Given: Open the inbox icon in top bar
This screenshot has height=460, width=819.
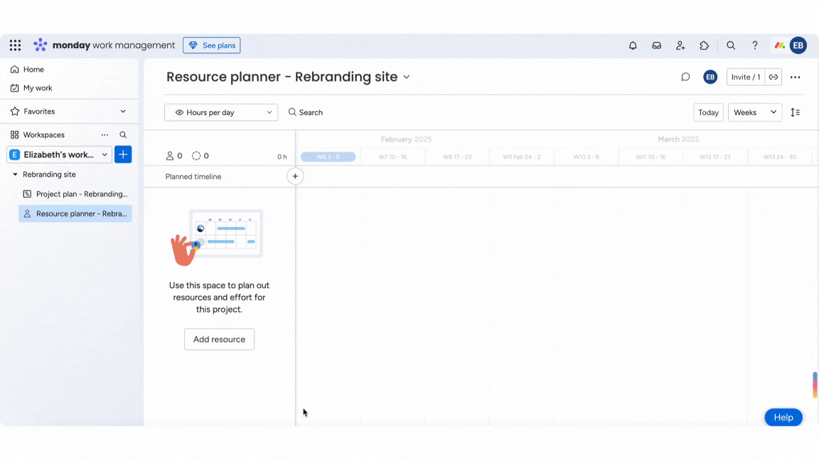Looking at the screenshot, I should (x=656, y=45).
